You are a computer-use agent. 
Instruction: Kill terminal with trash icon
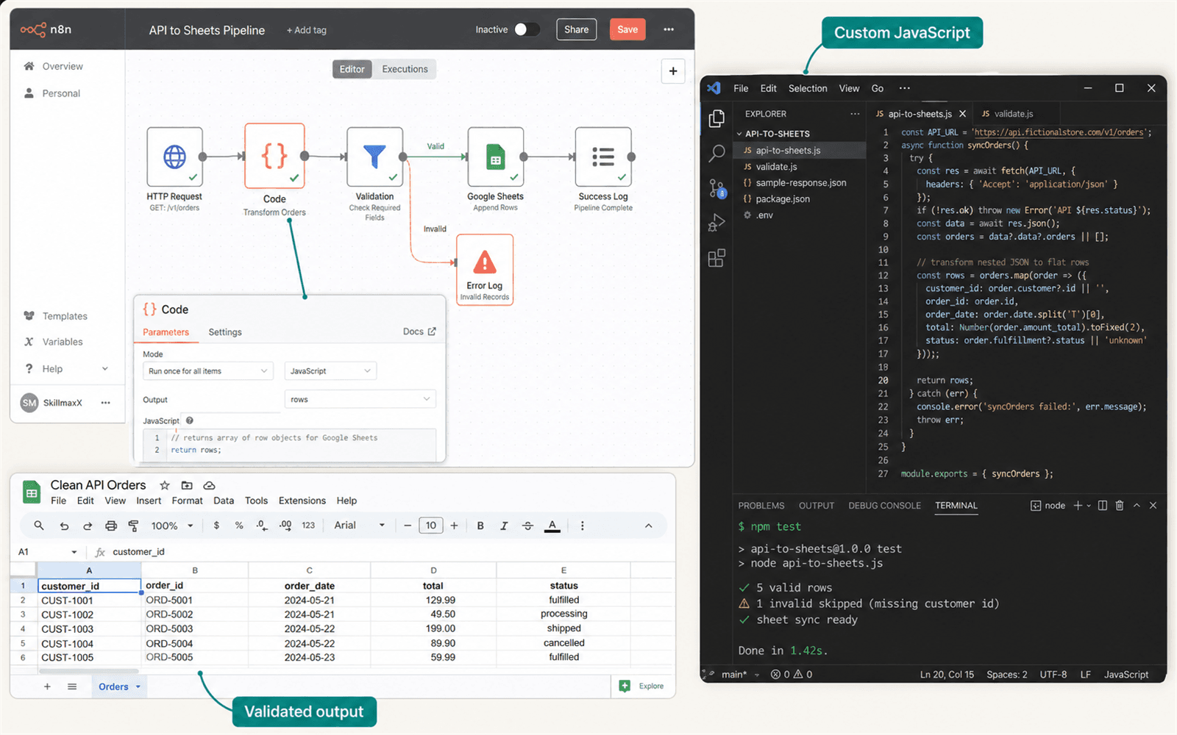(x=1120, y=506)
